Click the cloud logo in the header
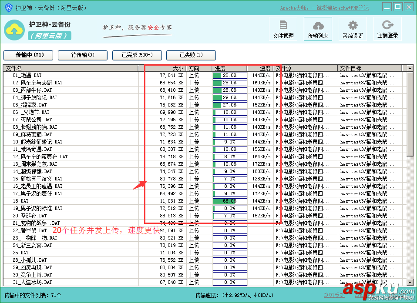Screen dimensions: 417x303 (14, 29)
